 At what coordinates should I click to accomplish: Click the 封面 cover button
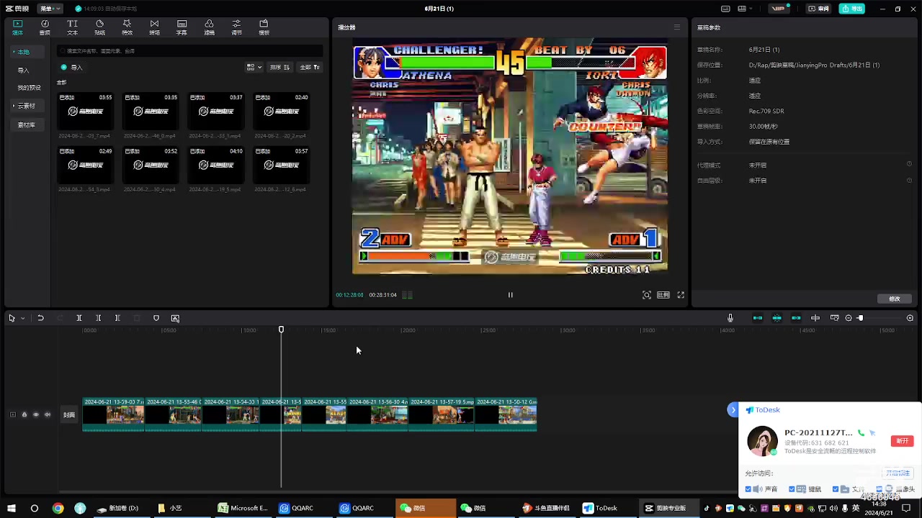(x=69, y=414)
